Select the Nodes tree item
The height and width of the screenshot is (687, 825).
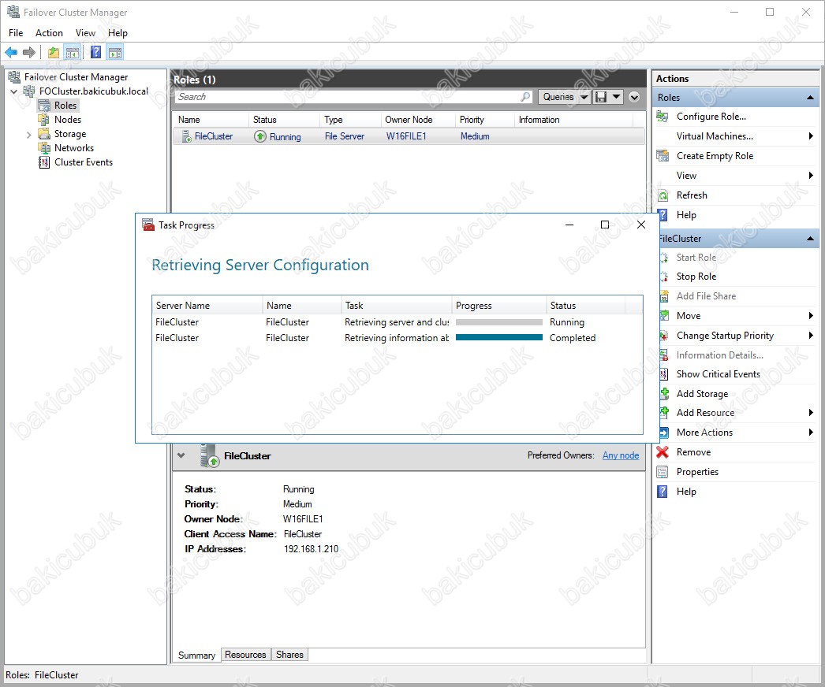[x=67, y=120]
